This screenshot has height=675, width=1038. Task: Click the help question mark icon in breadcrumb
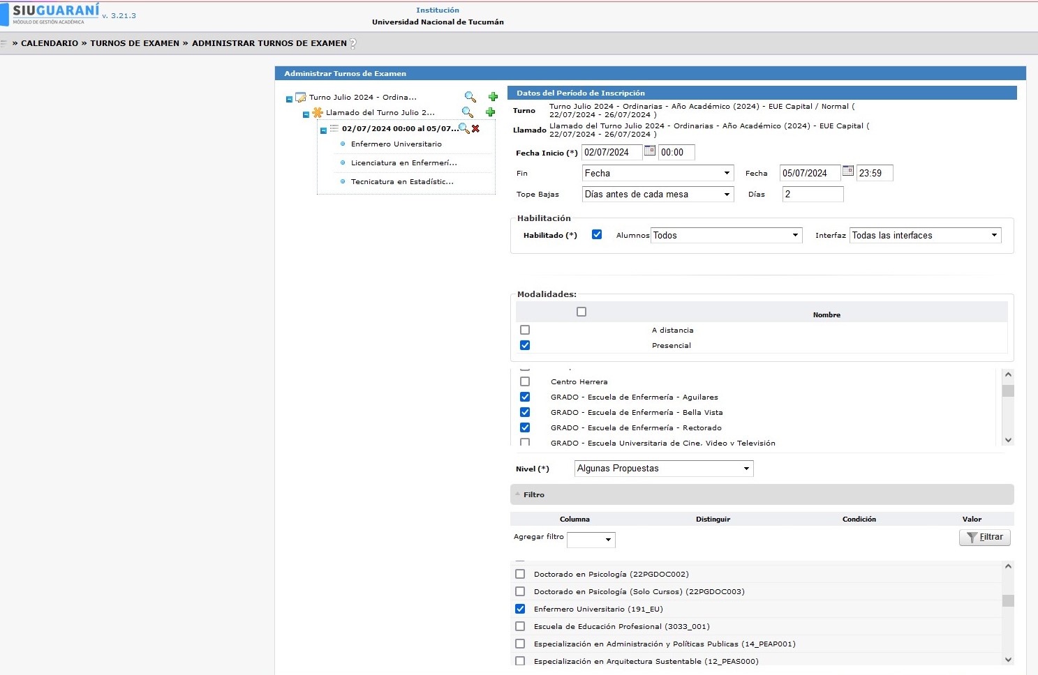[x=353, y=43]
